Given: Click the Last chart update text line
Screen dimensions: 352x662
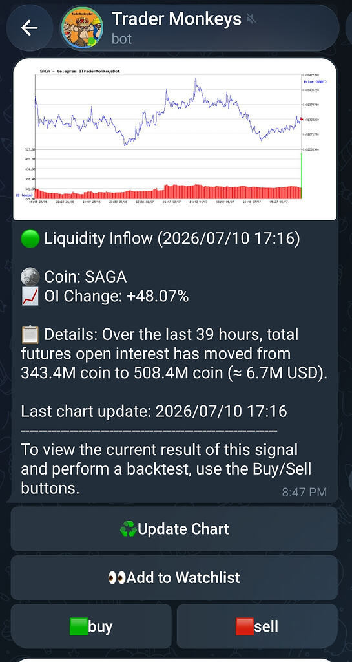Looking at the screenshot, I should pyautogui.click(x=154, y=411).
